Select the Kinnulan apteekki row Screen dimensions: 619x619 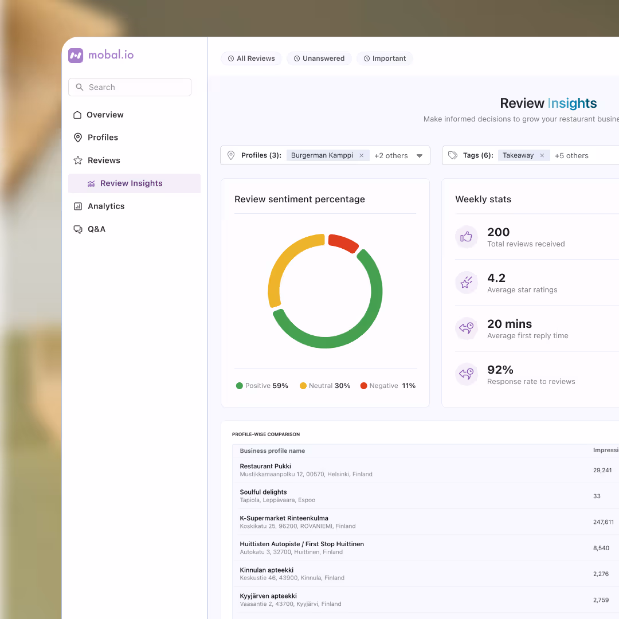(425, 574)
